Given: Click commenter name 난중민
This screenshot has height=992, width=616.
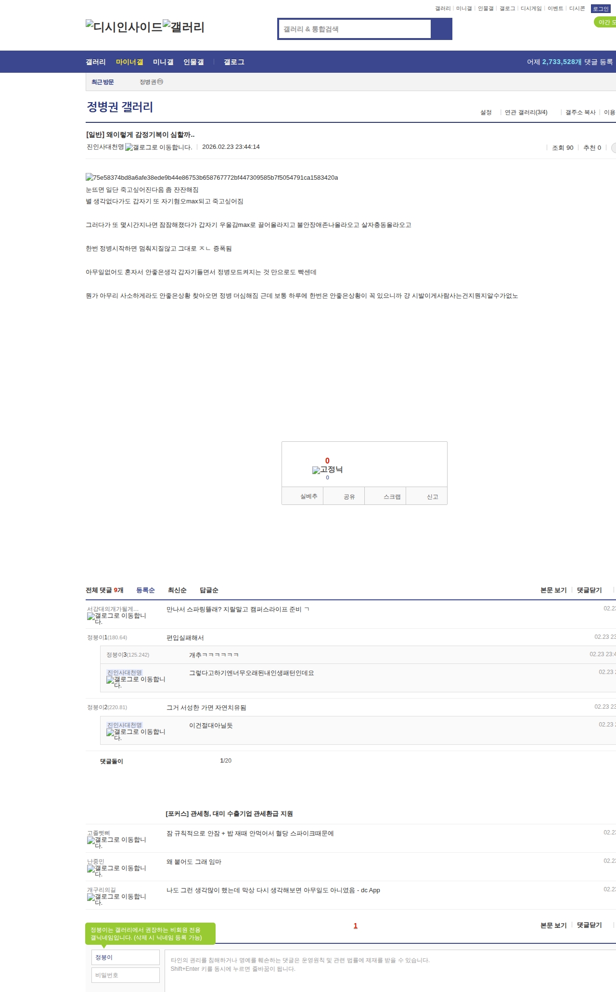Looking at the screenshot, I should tap(96, 861).
